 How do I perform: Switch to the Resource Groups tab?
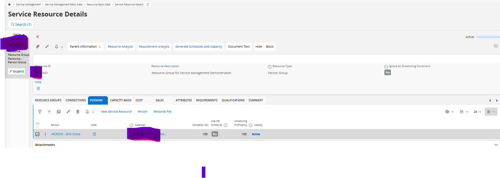(48, 100)
